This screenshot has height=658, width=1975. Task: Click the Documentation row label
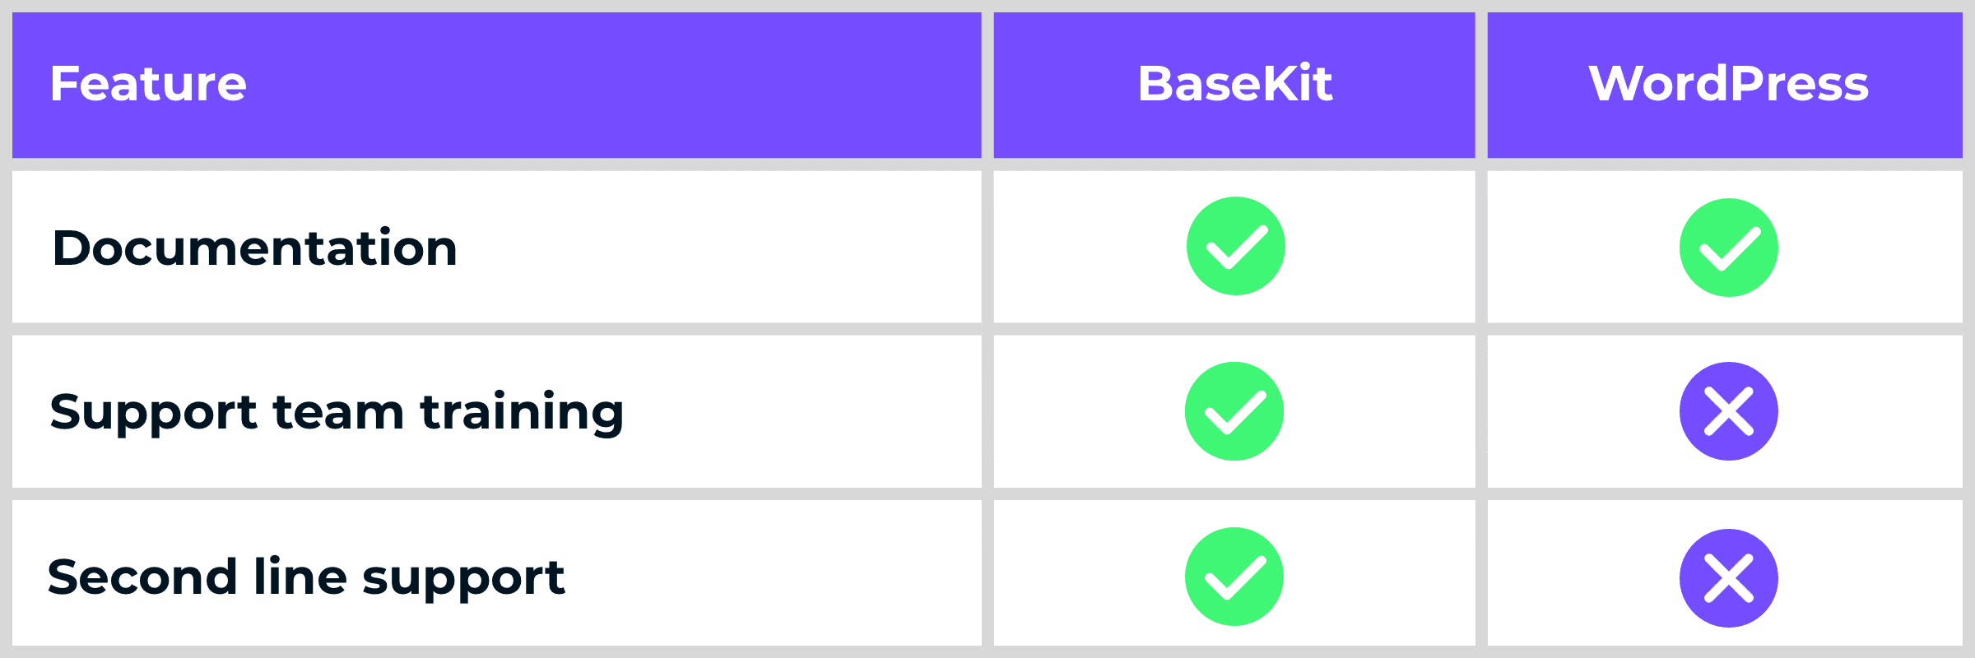[254, 248]
